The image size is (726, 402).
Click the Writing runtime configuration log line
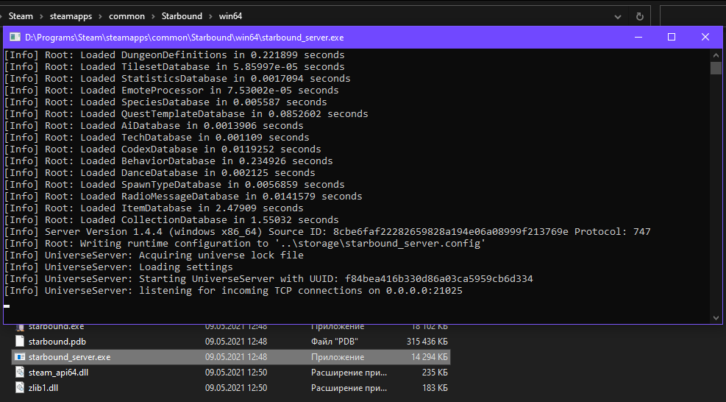click(245, 244)
